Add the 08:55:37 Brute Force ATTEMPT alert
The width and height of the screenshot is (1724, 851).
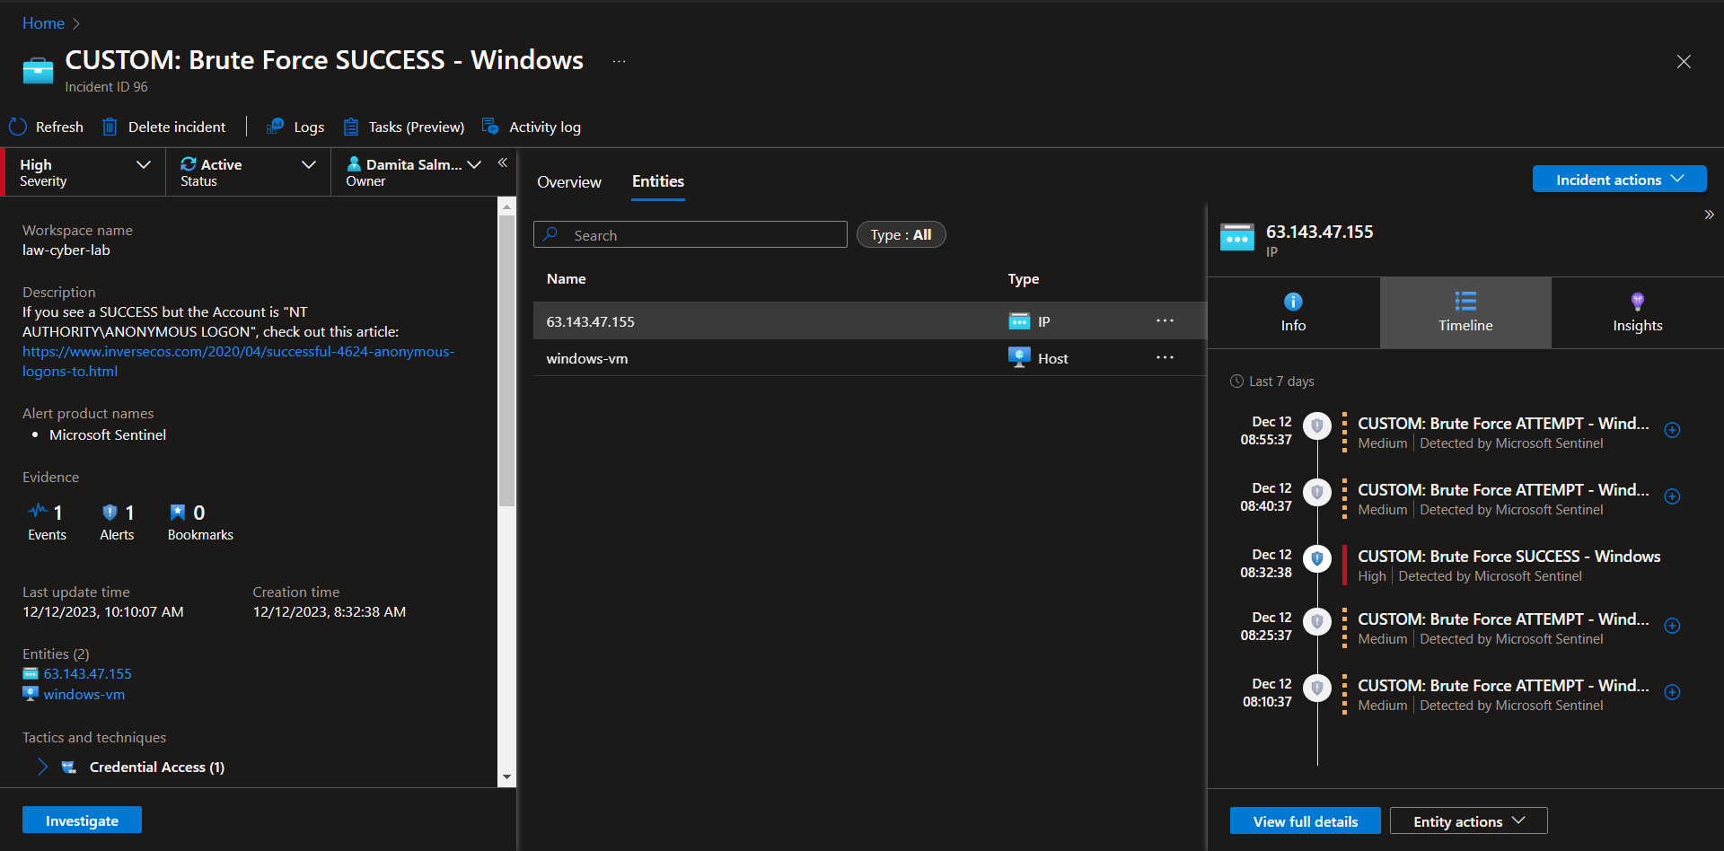[x=1672, y=430]
